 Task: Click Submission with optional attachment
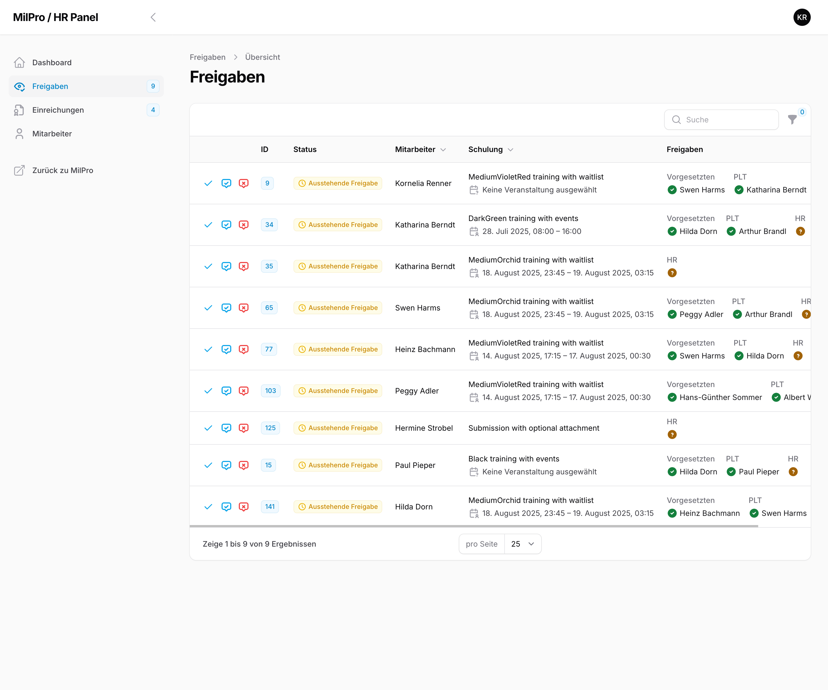coord(533,428)
